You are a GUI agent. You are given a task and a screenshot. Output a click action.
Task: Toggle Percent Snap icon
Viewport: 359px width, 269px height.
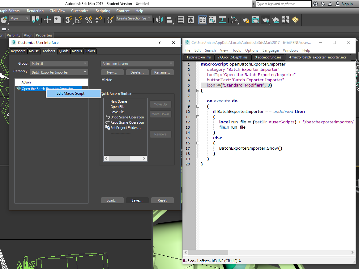[x=89, y=20]
